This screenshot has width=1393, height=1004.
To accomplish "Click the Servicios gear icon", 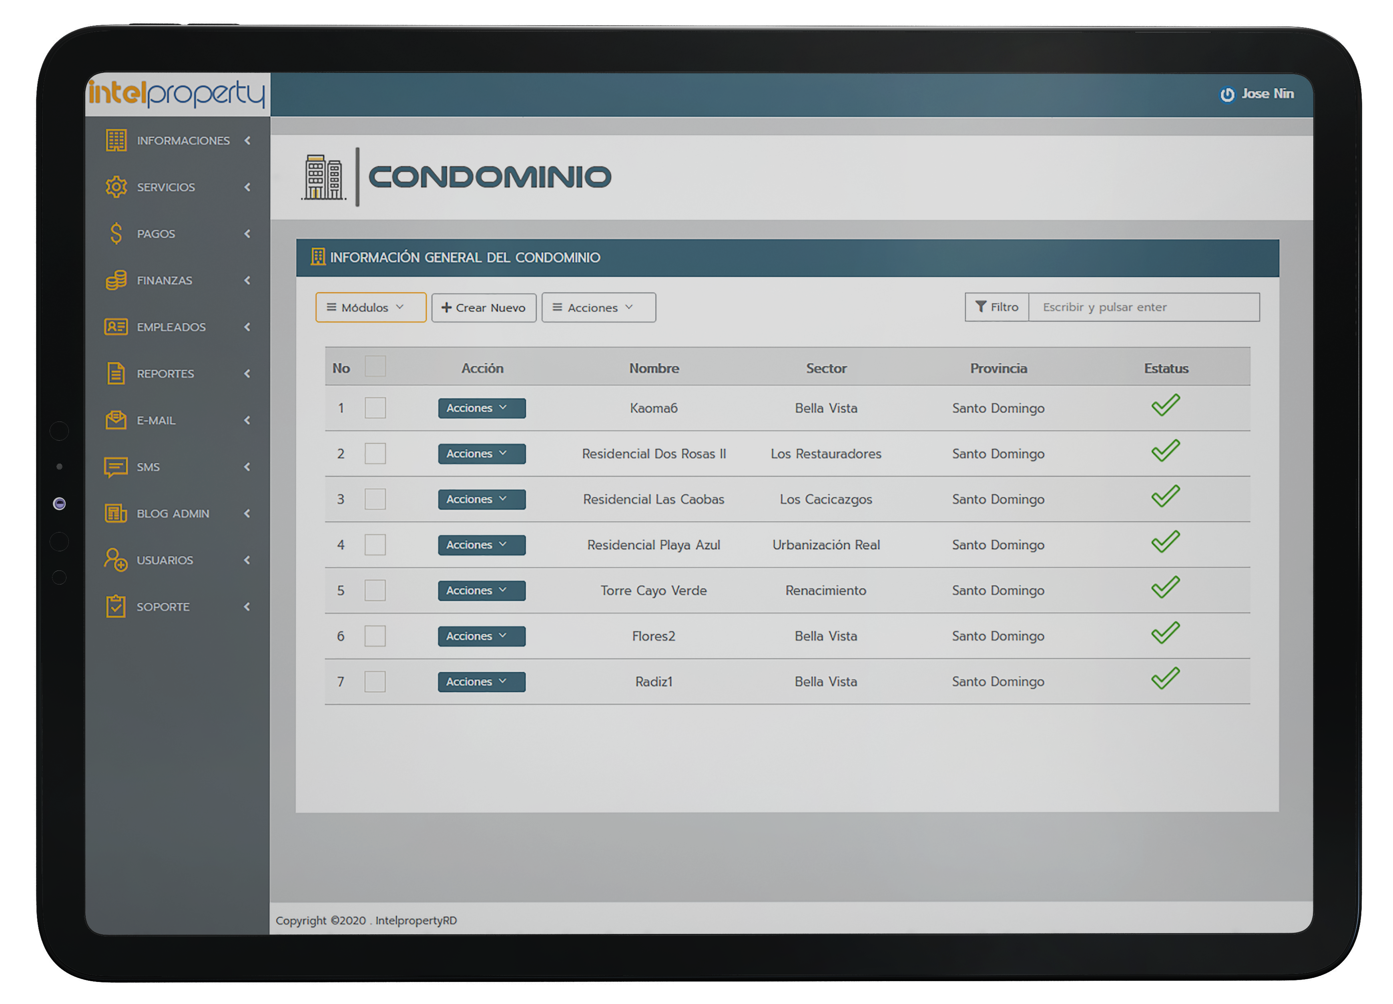I will [115, 187].
